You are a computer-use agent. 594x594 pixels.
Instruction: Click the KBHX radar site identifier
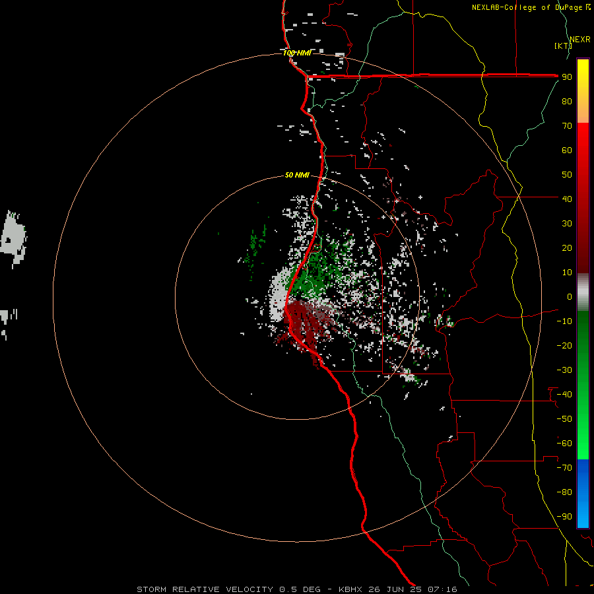pos(350,589)
